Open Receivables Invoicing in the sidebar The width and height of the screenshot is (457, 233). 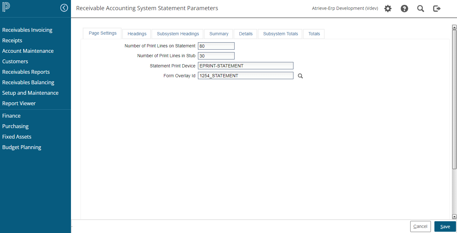coord(27,30)
